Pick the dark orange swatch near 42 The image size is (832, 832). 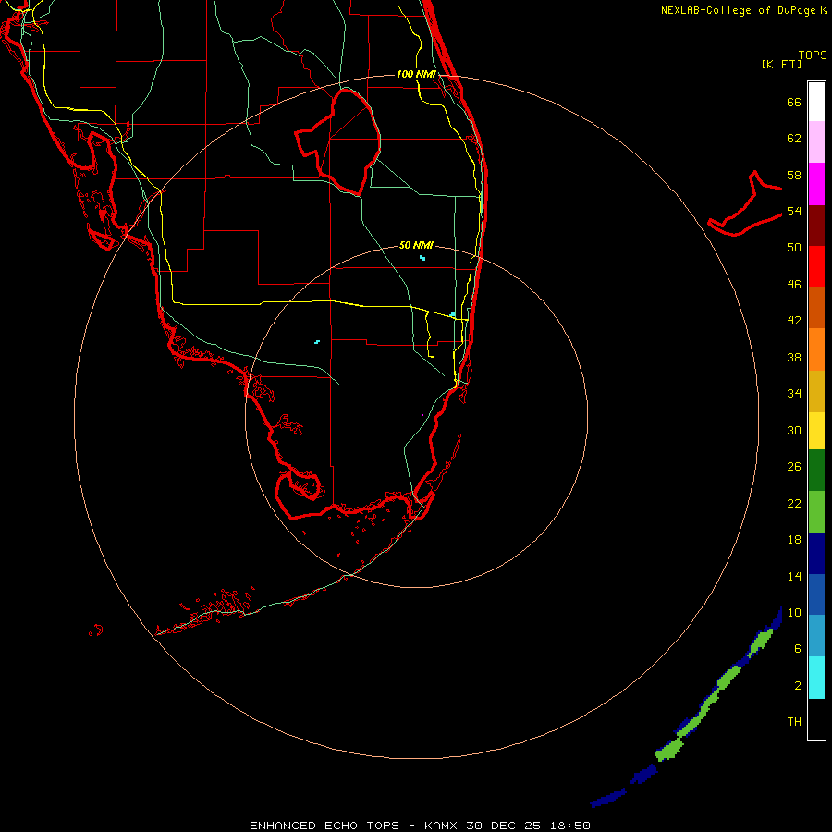pos(816,308)
